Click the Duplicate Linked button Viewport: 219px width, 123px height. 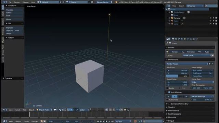pos(14,31)
